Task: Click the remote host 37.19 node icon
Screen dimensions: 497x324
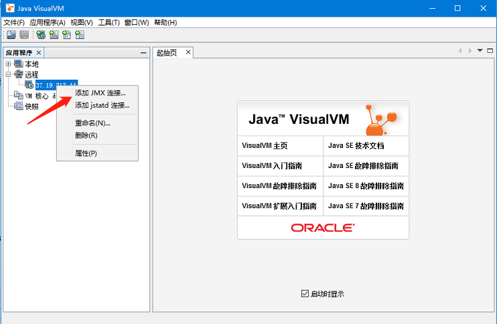Action: point(29,84)
